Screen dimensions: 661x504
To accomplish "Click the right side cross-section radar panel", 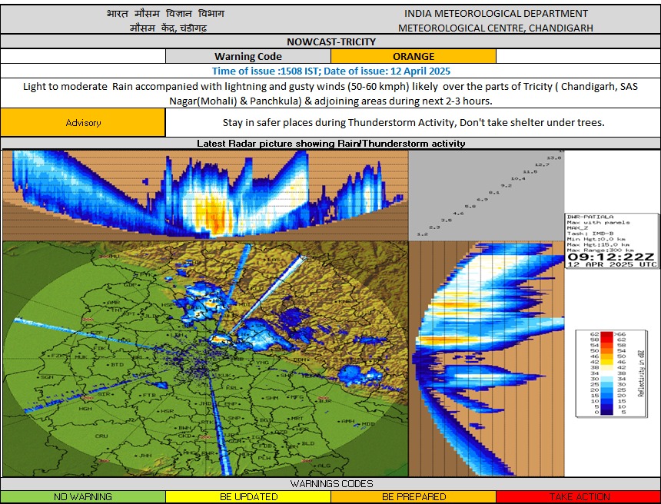I will coord(487,359).
